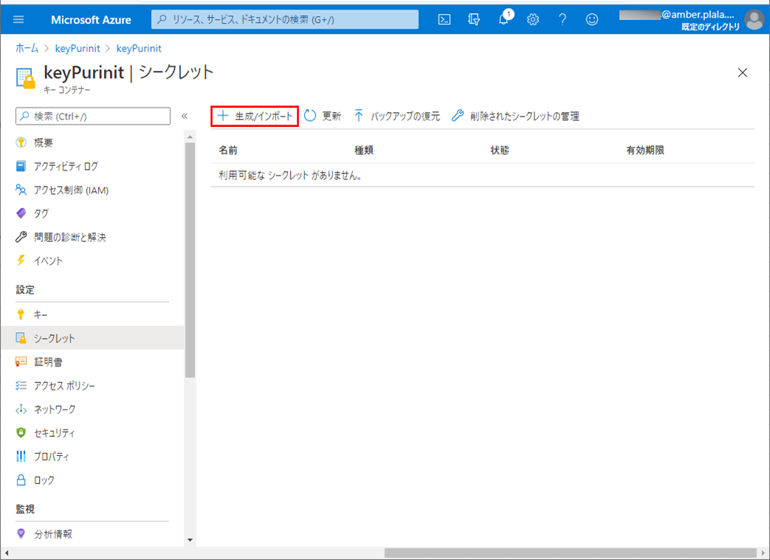This screenshot has width=770, height=560.
Task: Click the ロック padlock icon
Action: pos(21,480)
